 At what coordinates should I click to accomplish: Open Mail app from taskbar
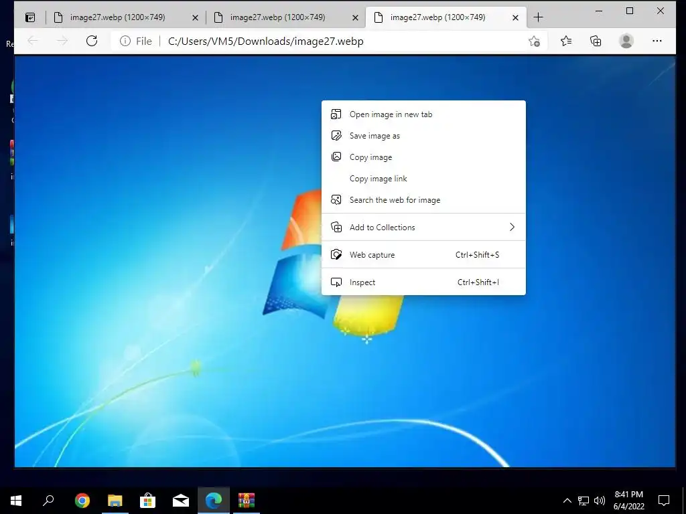181,501
